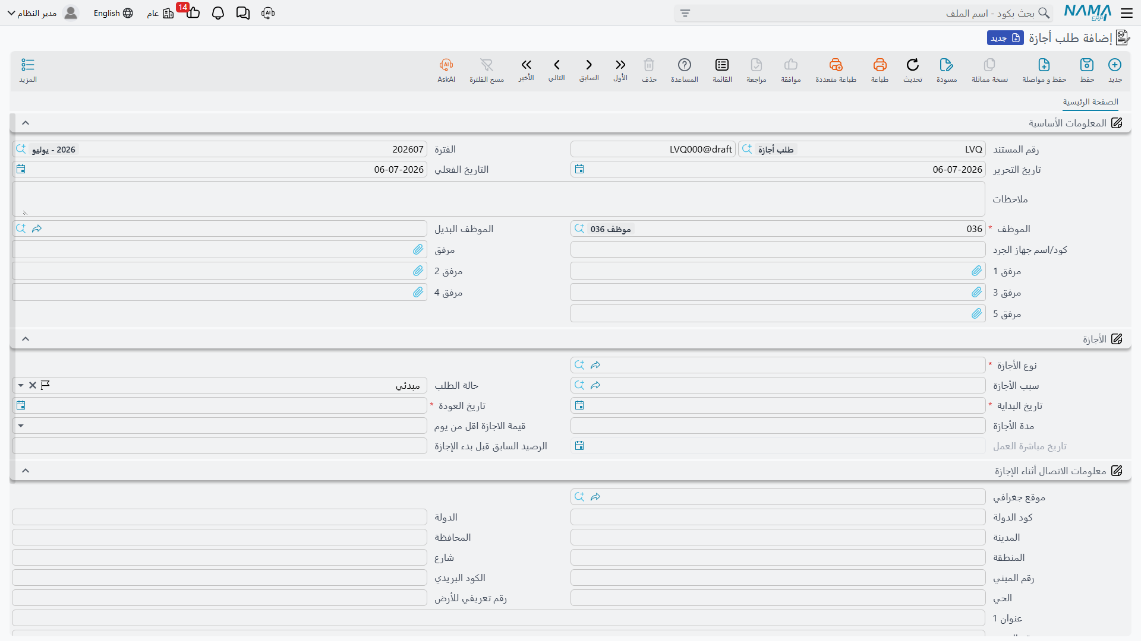Click the كود الدولة input field
Image resolution: width=1141 pixels, height=641 pixels.
(x=778, y=517)
